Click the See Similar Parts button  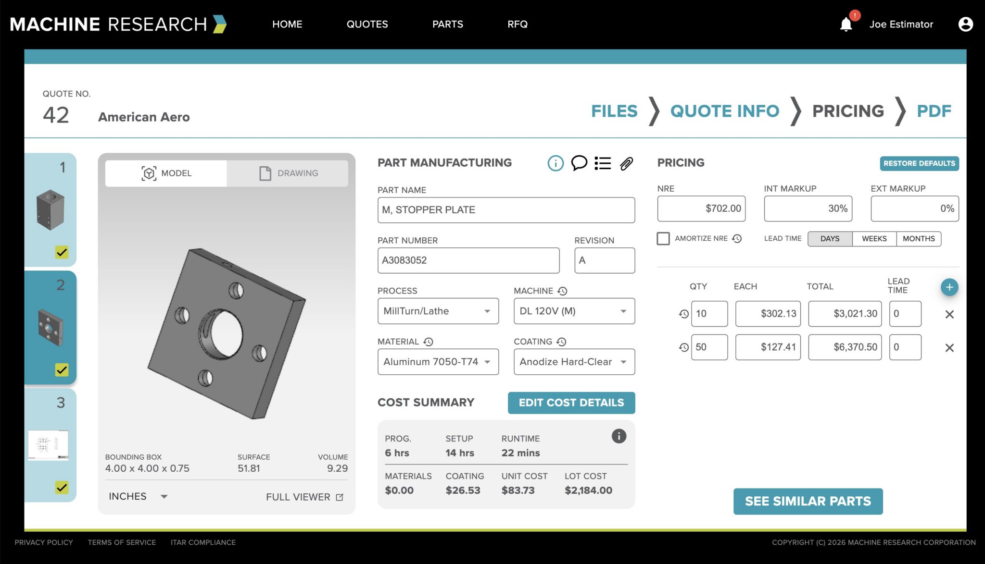pos(808,502)
